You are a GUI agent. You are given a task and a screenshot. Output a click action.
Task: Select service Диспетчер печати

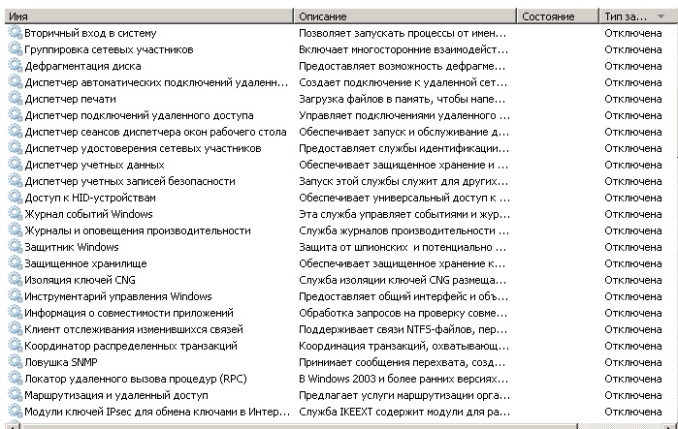tap(70, 99)
